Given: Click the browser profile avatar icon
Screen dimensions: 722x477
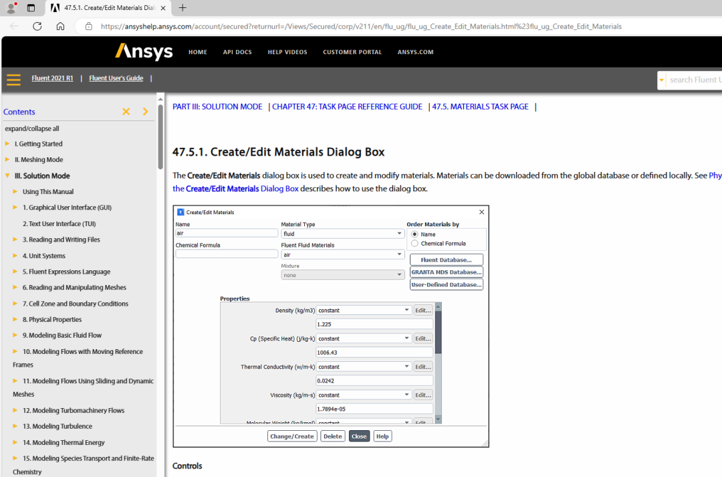Looking at the screenshot, I should click(11, 7).
